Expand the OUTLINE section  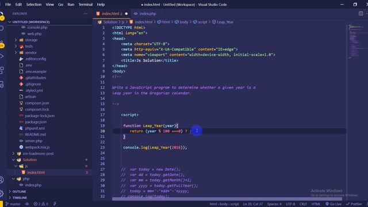coord(19,191)
